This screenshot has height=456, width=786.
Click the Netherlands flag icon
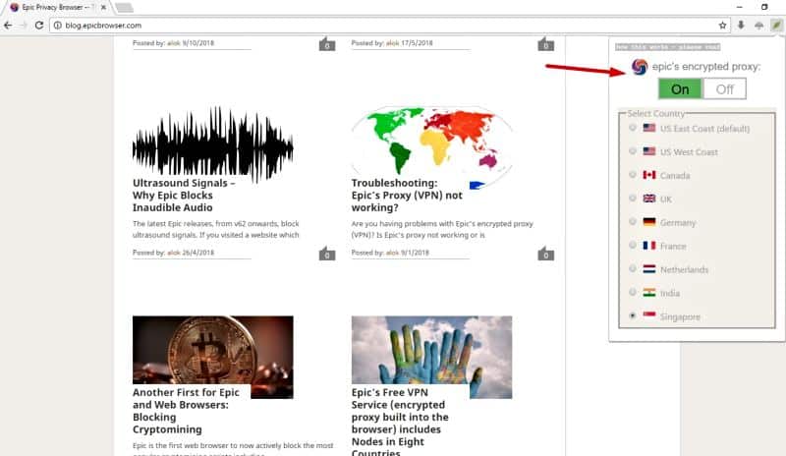(649, 269)
